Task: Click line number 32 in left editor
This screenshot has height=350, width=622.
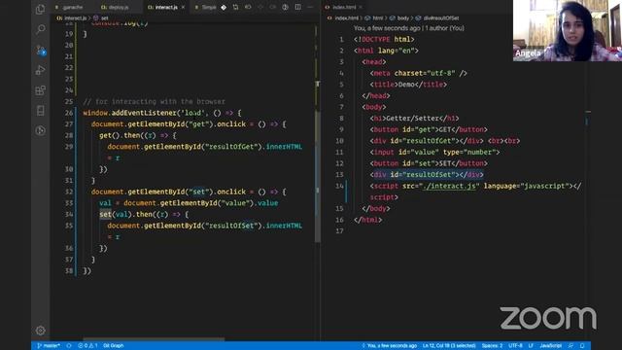Action: pyautogui.click(x=69, y=192)
